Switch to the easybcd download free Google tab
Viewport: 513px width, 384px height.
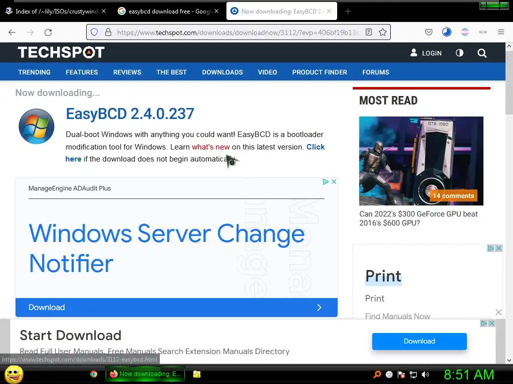(168, 11)
